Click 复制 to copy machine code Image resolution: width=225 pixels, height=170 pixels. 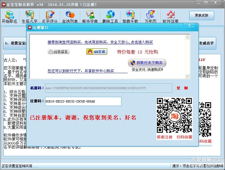click(x=182, y=88)
